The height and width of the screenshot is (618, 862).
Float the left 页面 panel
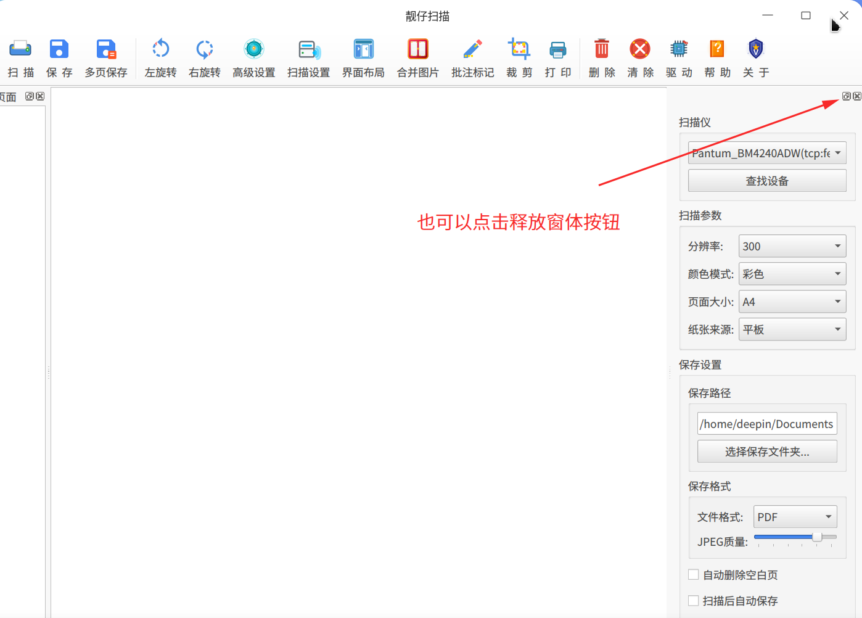pyautogui.click(x=30, y=96)
